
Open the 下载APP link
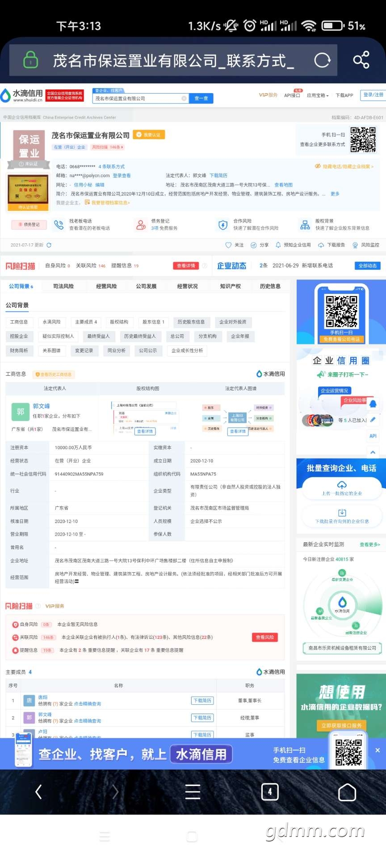pos(344,95)
